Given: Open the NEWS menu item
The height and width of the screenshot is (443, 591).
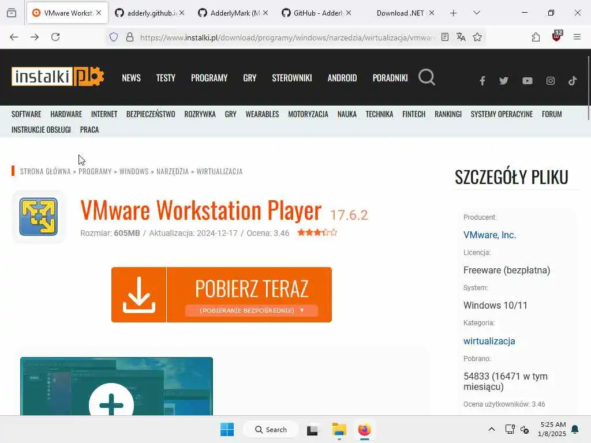Looking at the screenshot, I should click(131, 78).
